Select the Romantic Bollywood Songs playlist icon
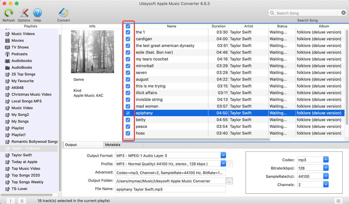The width and height of the screenshot is (349, 204). coord(7,142)
